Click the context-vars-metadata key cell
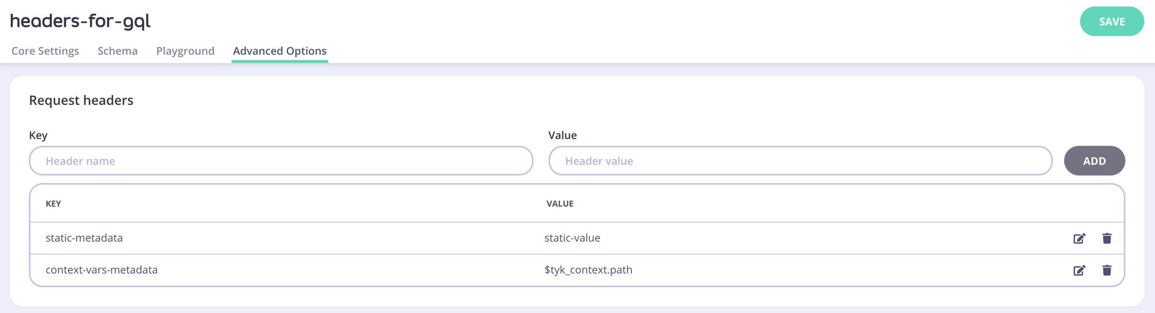Screen dimensions: 1155x313 coord(102,270)
